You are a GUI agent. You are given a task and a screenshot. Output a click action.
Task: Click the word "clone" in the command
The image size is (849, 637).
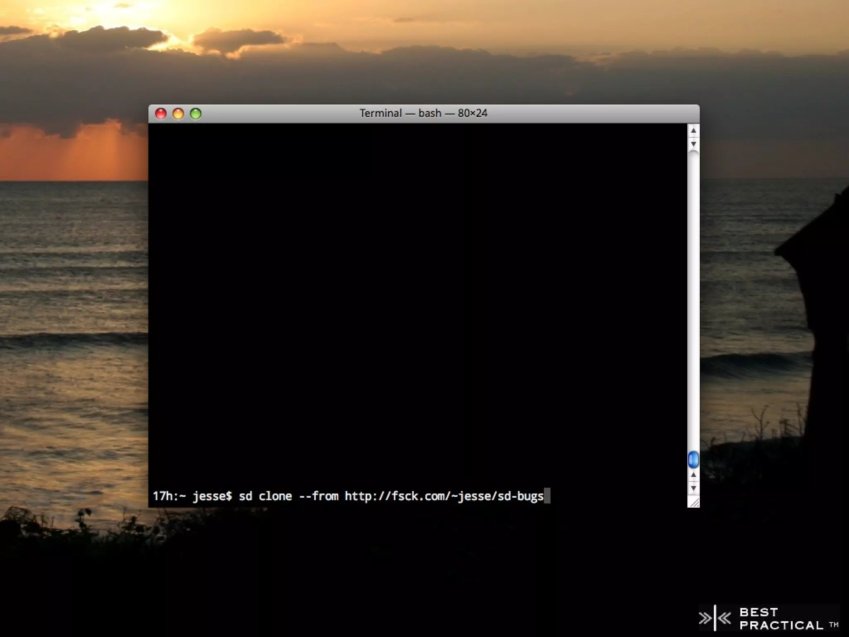click(275, 496)
